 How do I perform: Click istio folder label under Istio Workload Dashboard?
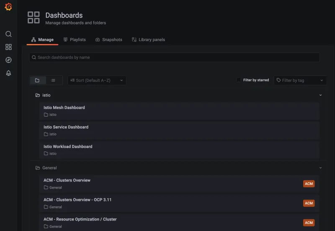(x=53, y=153)
